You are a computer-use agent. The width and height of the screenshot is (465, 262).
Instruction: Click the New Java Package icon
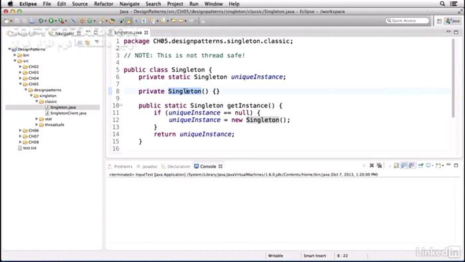click(82, 21)
